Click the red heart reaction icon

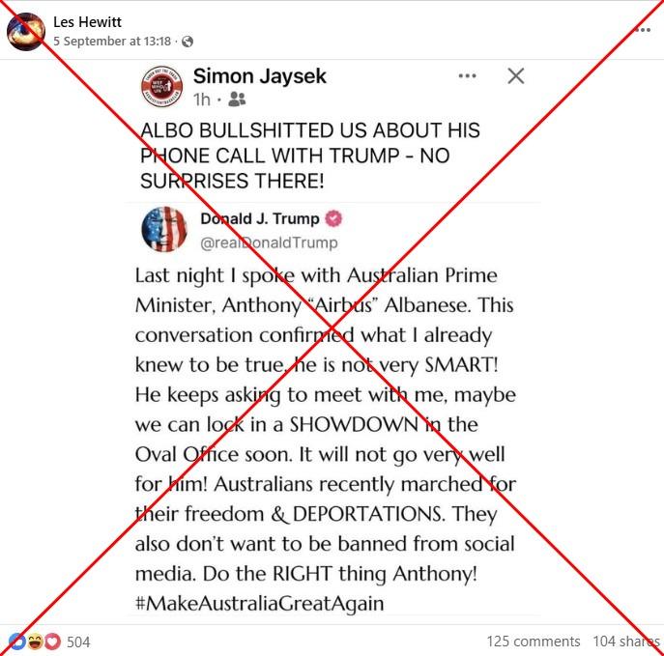pyautogui.click(x=52, y=642)
